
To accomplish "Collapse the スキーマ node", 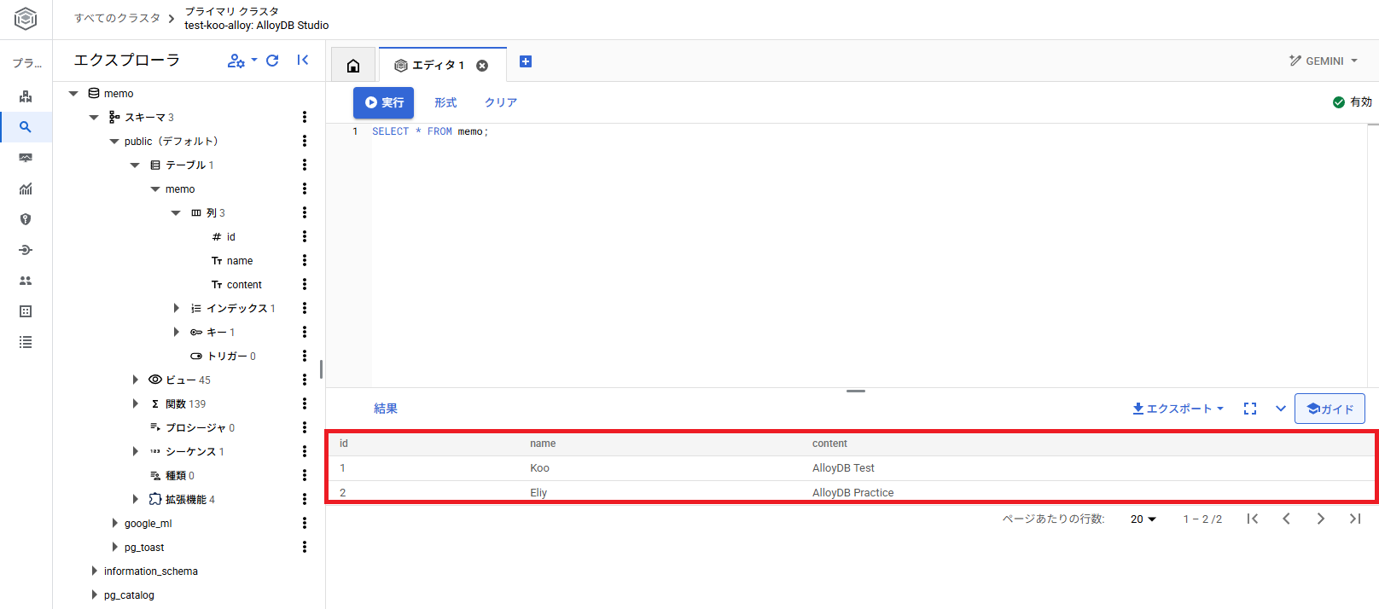I will point(94,118).
